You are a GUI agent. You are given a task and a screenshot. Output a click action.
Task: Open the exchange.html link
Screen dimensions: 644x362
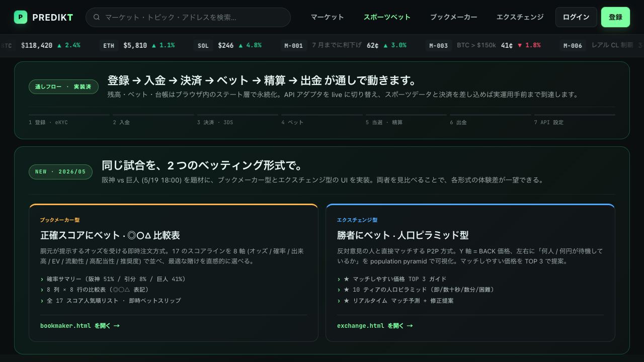click(x=375, y=326)
